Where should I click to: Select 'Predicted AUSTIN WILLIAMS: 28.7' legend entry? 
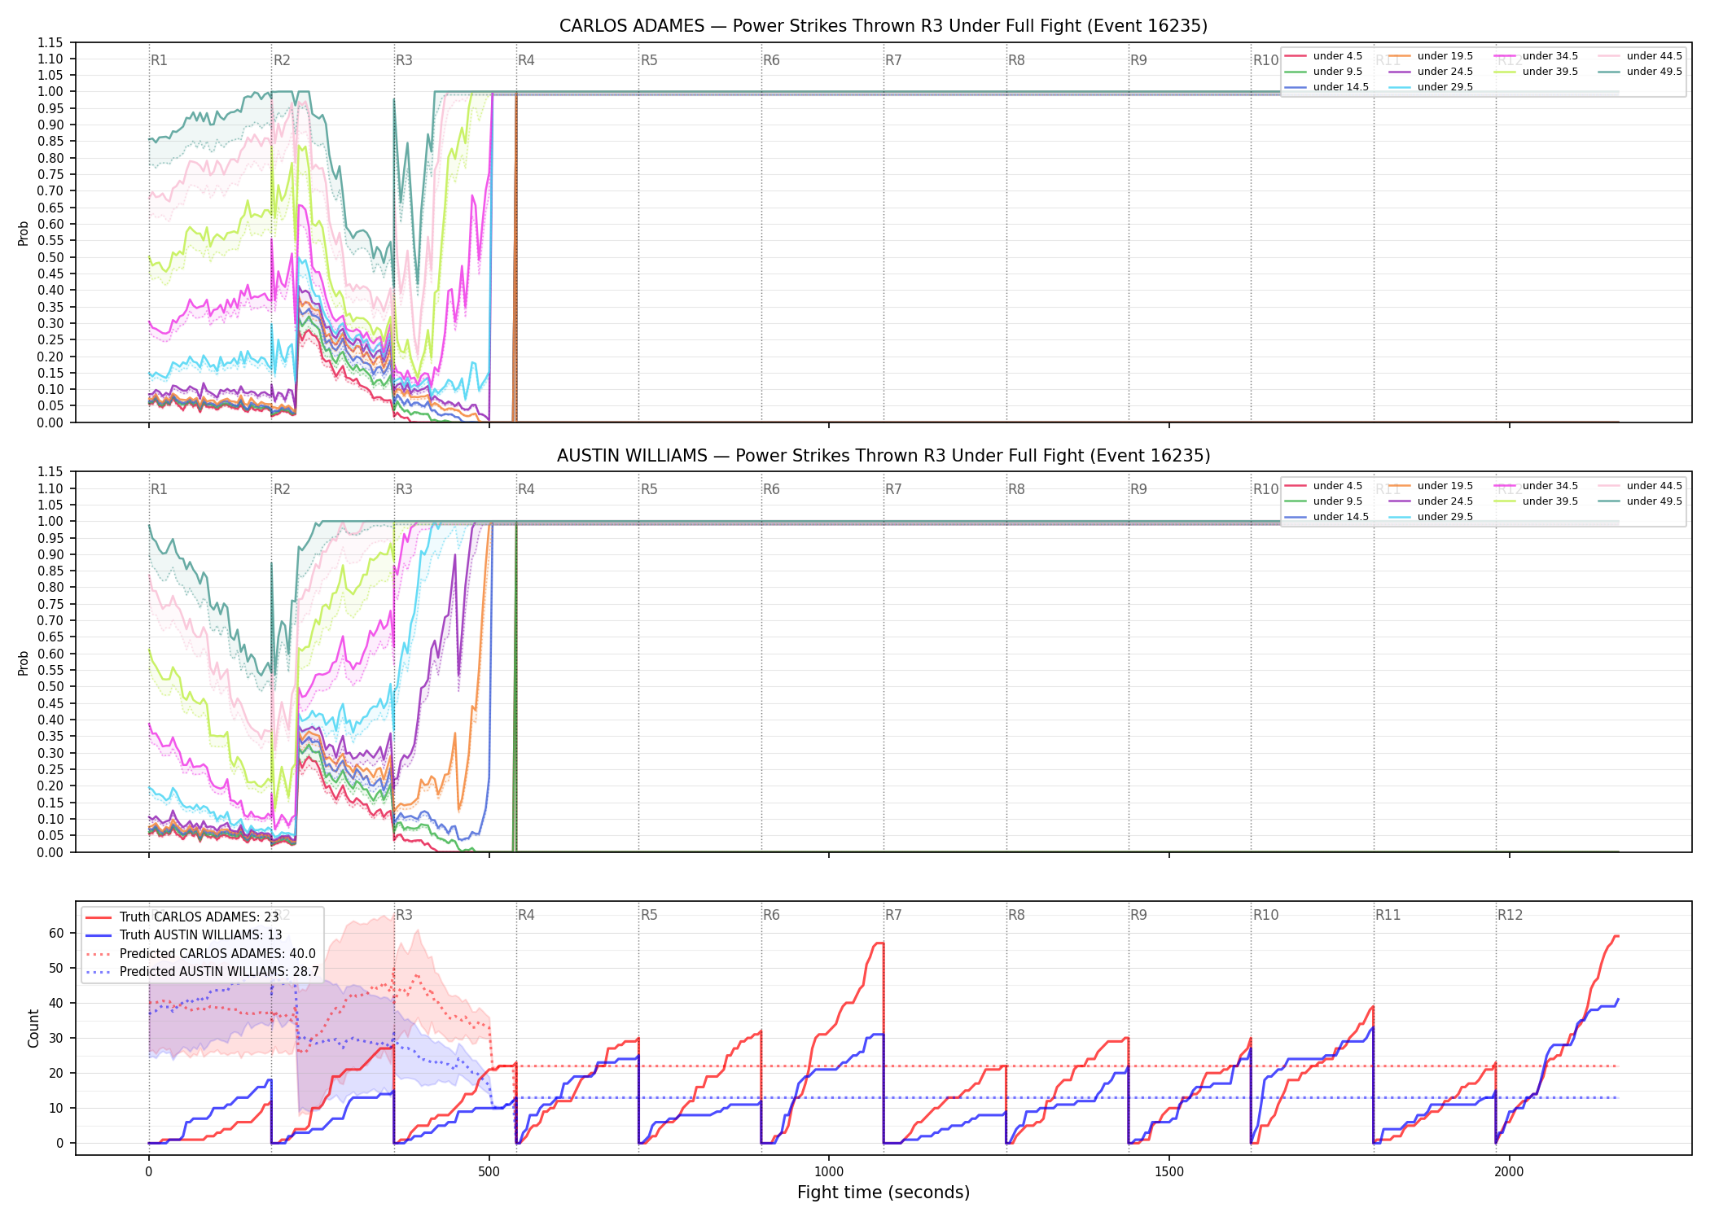coord(202,972)
